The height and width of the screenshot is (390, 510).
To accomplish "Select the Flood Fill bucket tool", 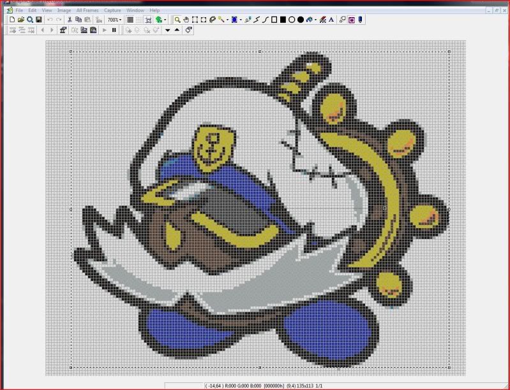I will click(x=309, y=20).
